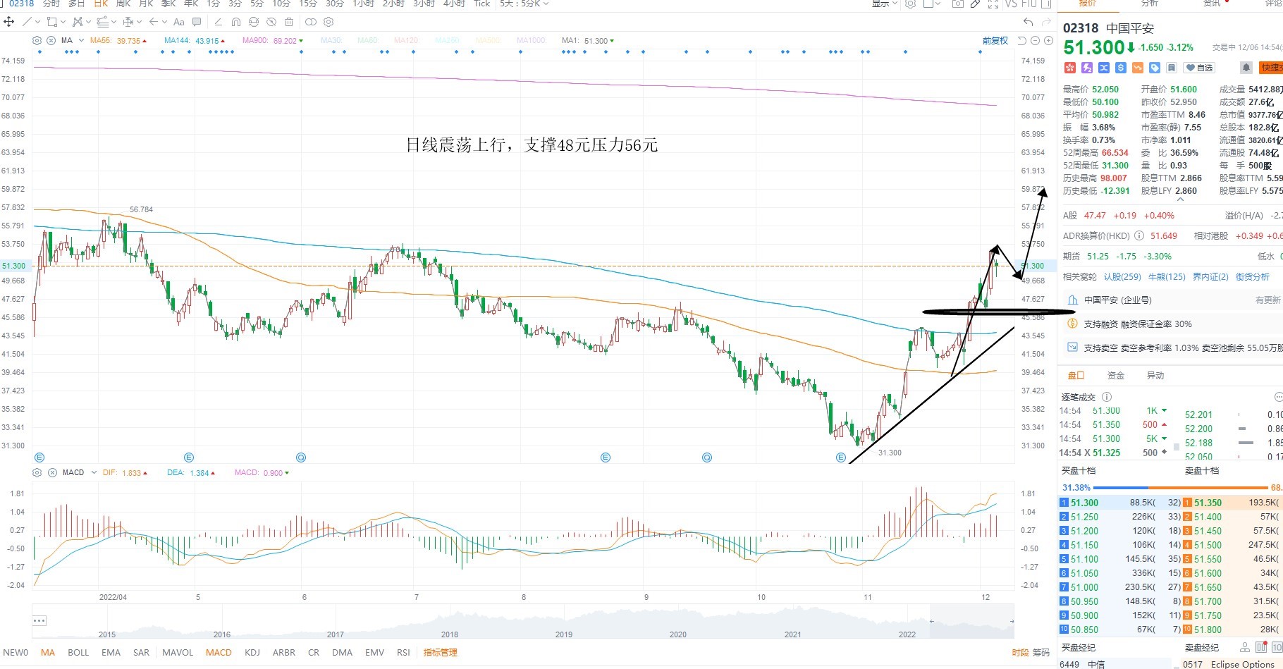Enter fullscreen chart mode icon

(993, 4)
